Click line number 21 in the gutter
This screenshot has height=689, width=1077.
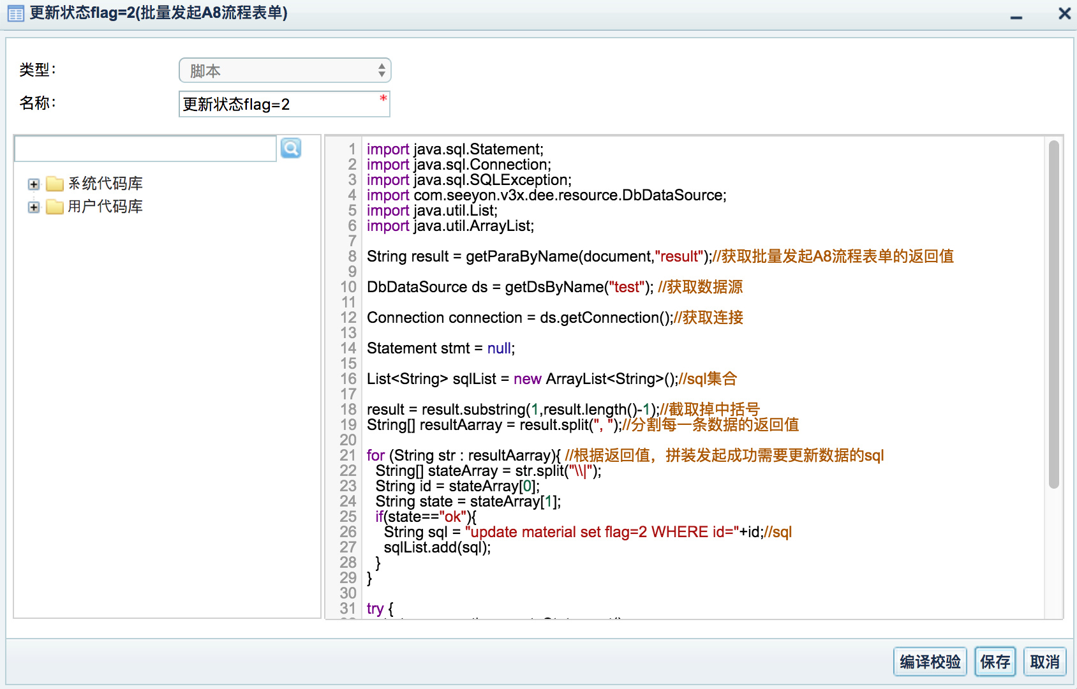(348, 456)
